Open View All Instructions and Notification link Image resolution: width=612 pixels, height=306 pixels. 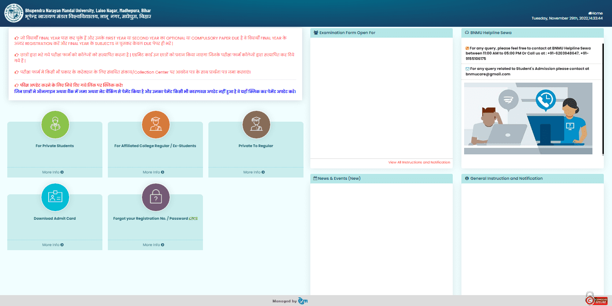419,162
